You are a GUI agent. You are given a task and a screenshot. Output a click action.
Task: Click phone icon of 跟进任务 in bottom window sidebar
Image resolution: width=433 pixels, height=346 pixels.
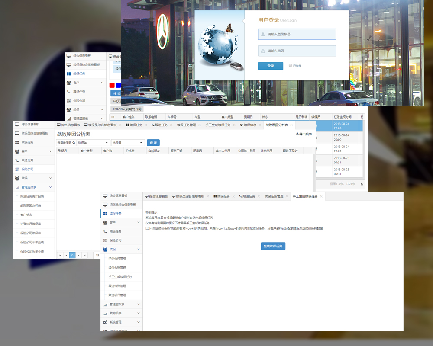click(105, 231)
